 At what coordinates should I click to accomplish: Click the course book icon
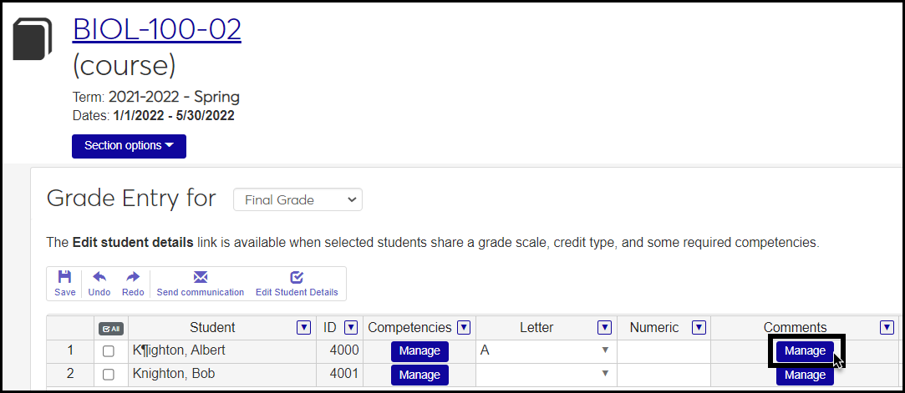[x=33, y=41]
